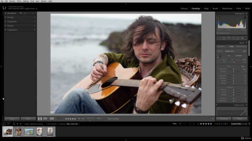Select the Adjustment Brush tool

click(244, 38)
